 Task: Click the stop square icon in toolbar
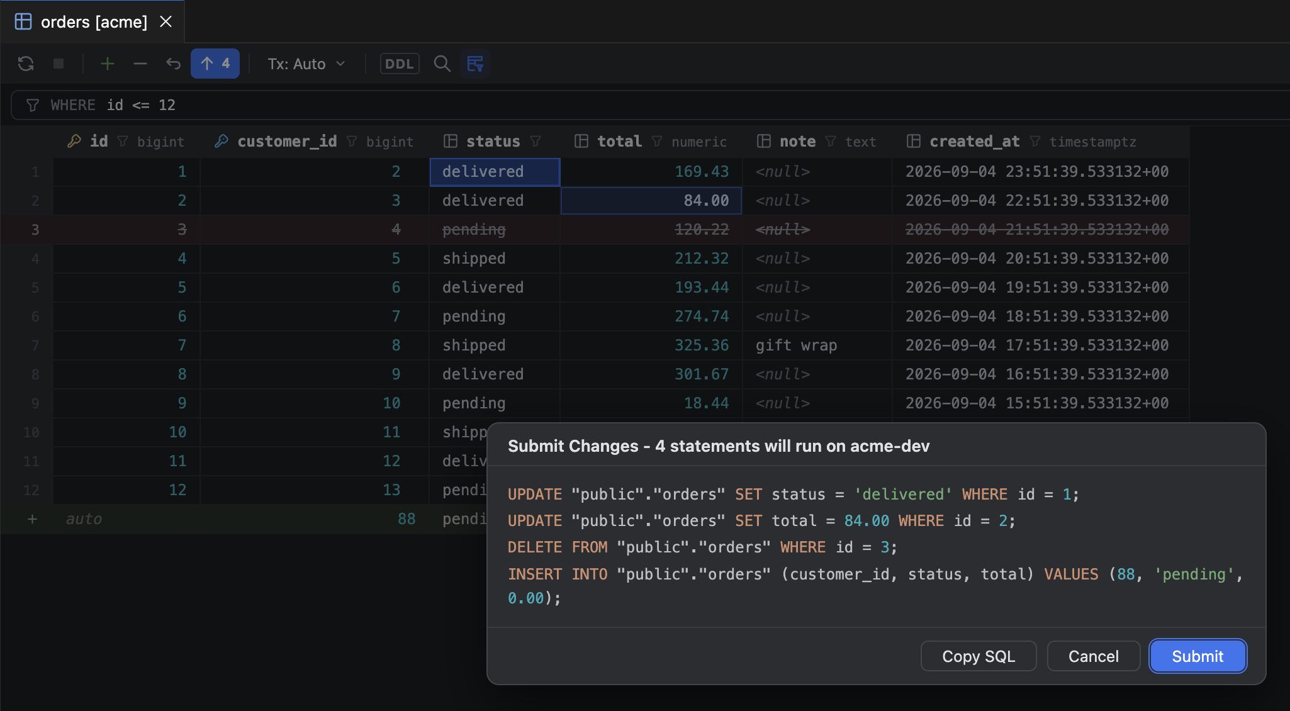point(59,64)
